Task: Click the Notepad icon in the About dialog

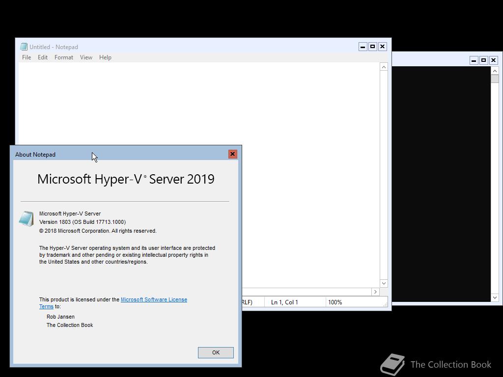Action: [27, 218]
